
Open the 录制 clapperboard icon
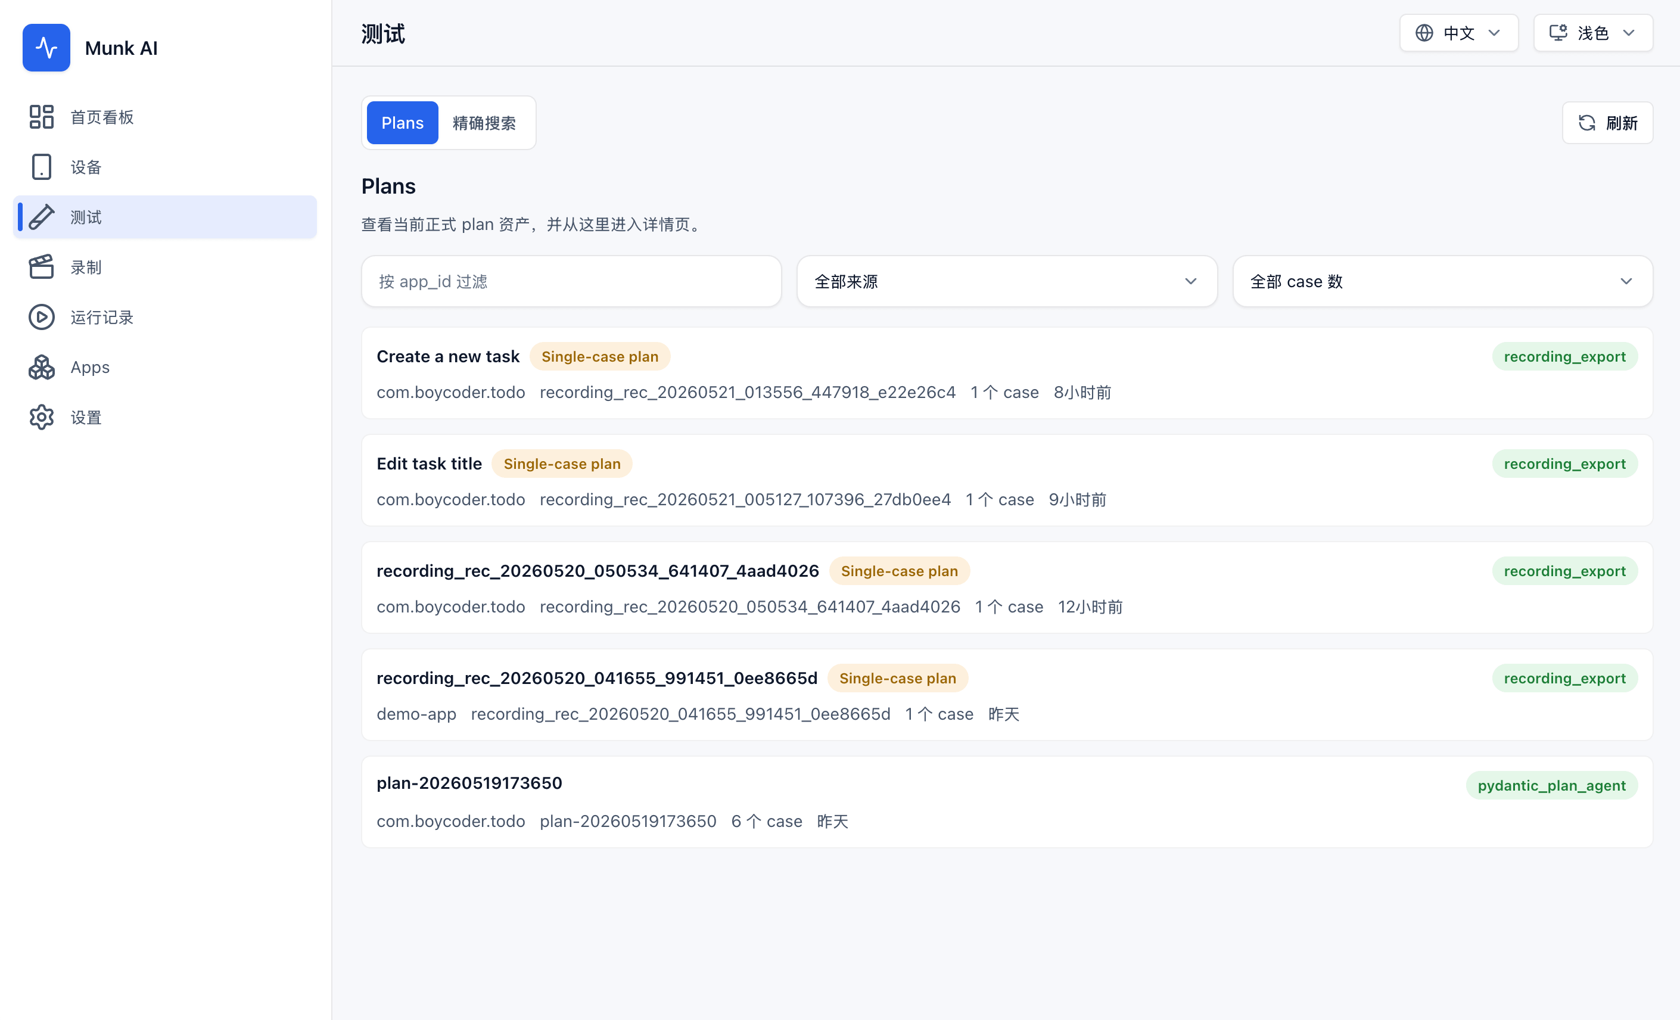42,266
